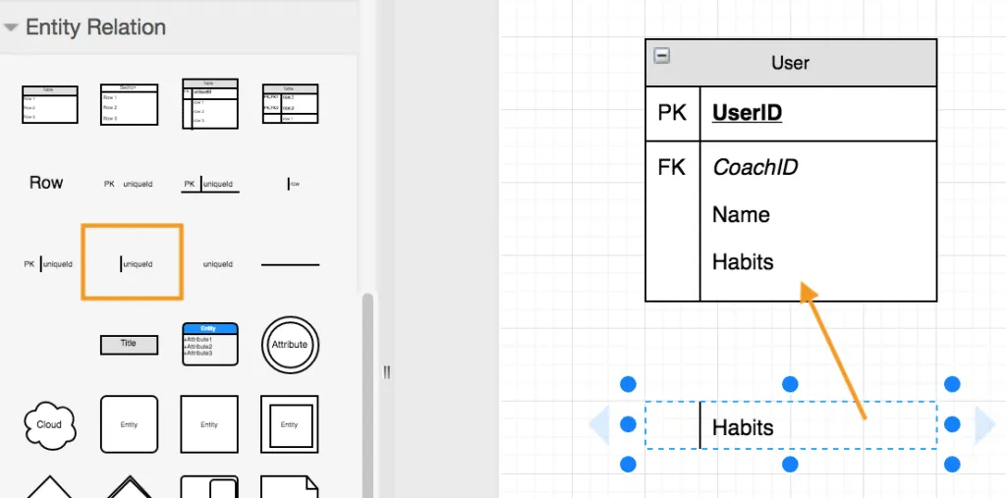Click the sidebar splitter handle
This screenshot has width=1006, height=498.
pyautogui.click(x=387, y=372)
